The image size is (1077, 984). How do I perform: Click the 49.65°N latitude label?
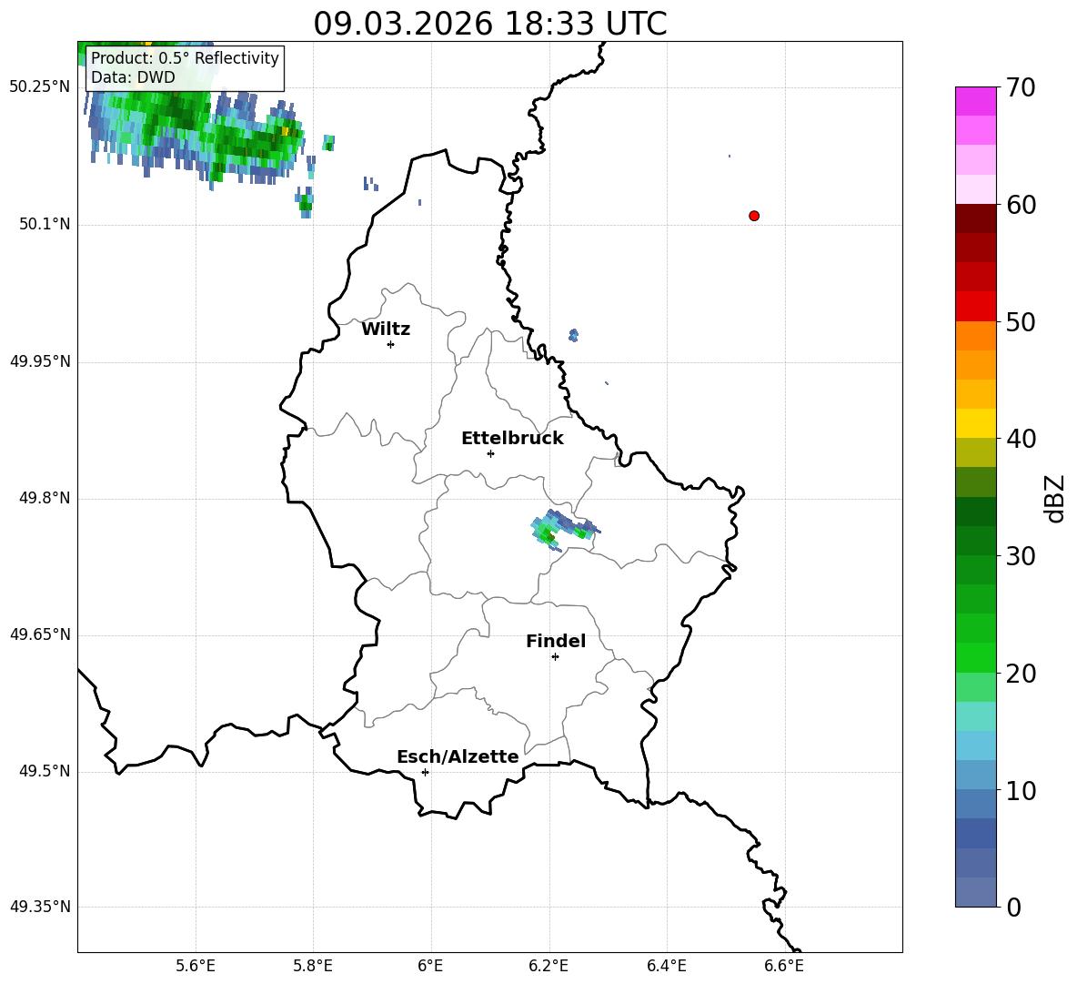pyautogui.click(x=40, y=634)
